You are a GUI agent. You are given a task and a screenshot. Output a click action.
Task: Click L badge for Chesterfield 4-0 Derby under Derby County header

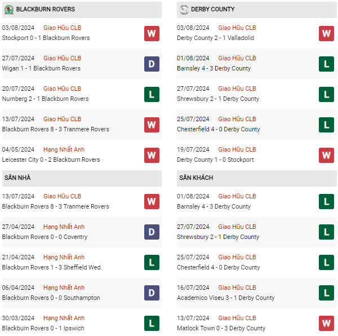click(x=326, y=125)
